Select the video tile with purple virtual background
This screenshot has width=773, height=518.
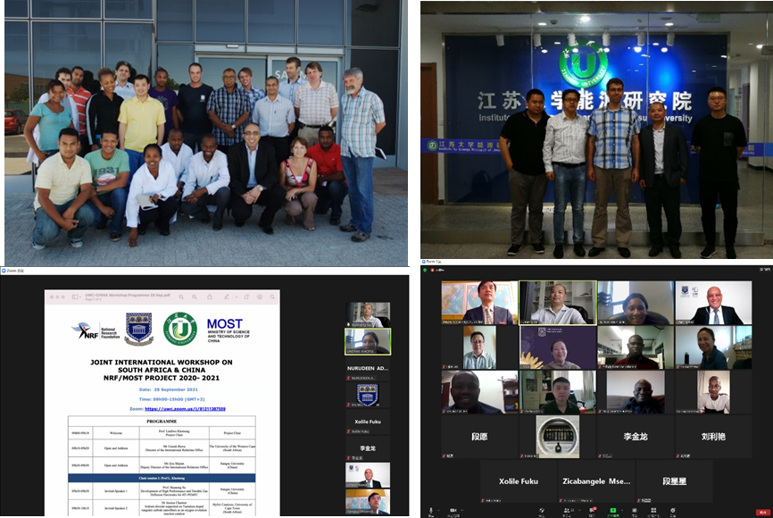pos(558,347)
